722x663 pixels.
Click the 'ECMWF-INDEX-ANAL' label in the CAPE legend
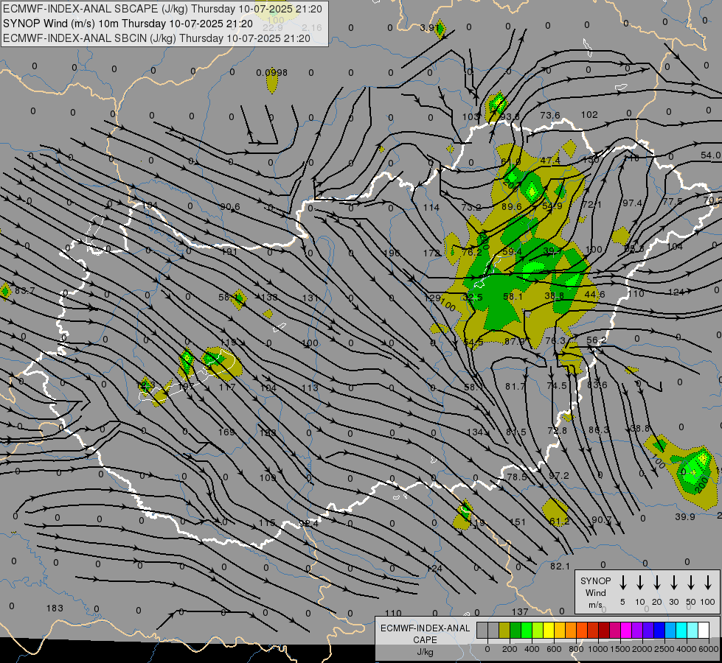tap(425, 628)
